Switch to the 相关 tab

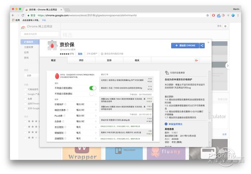[137, 60]
